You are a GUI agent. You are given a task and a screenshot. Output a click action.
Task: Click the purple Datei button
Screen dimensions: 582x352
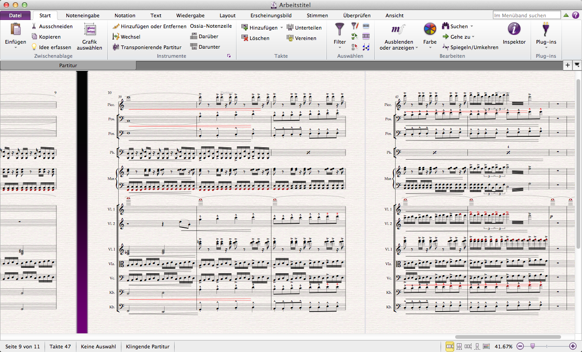tap(15, 15)
